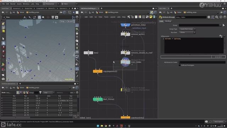Switch to the Code tab
227x128 pixels.
[161, 21]
